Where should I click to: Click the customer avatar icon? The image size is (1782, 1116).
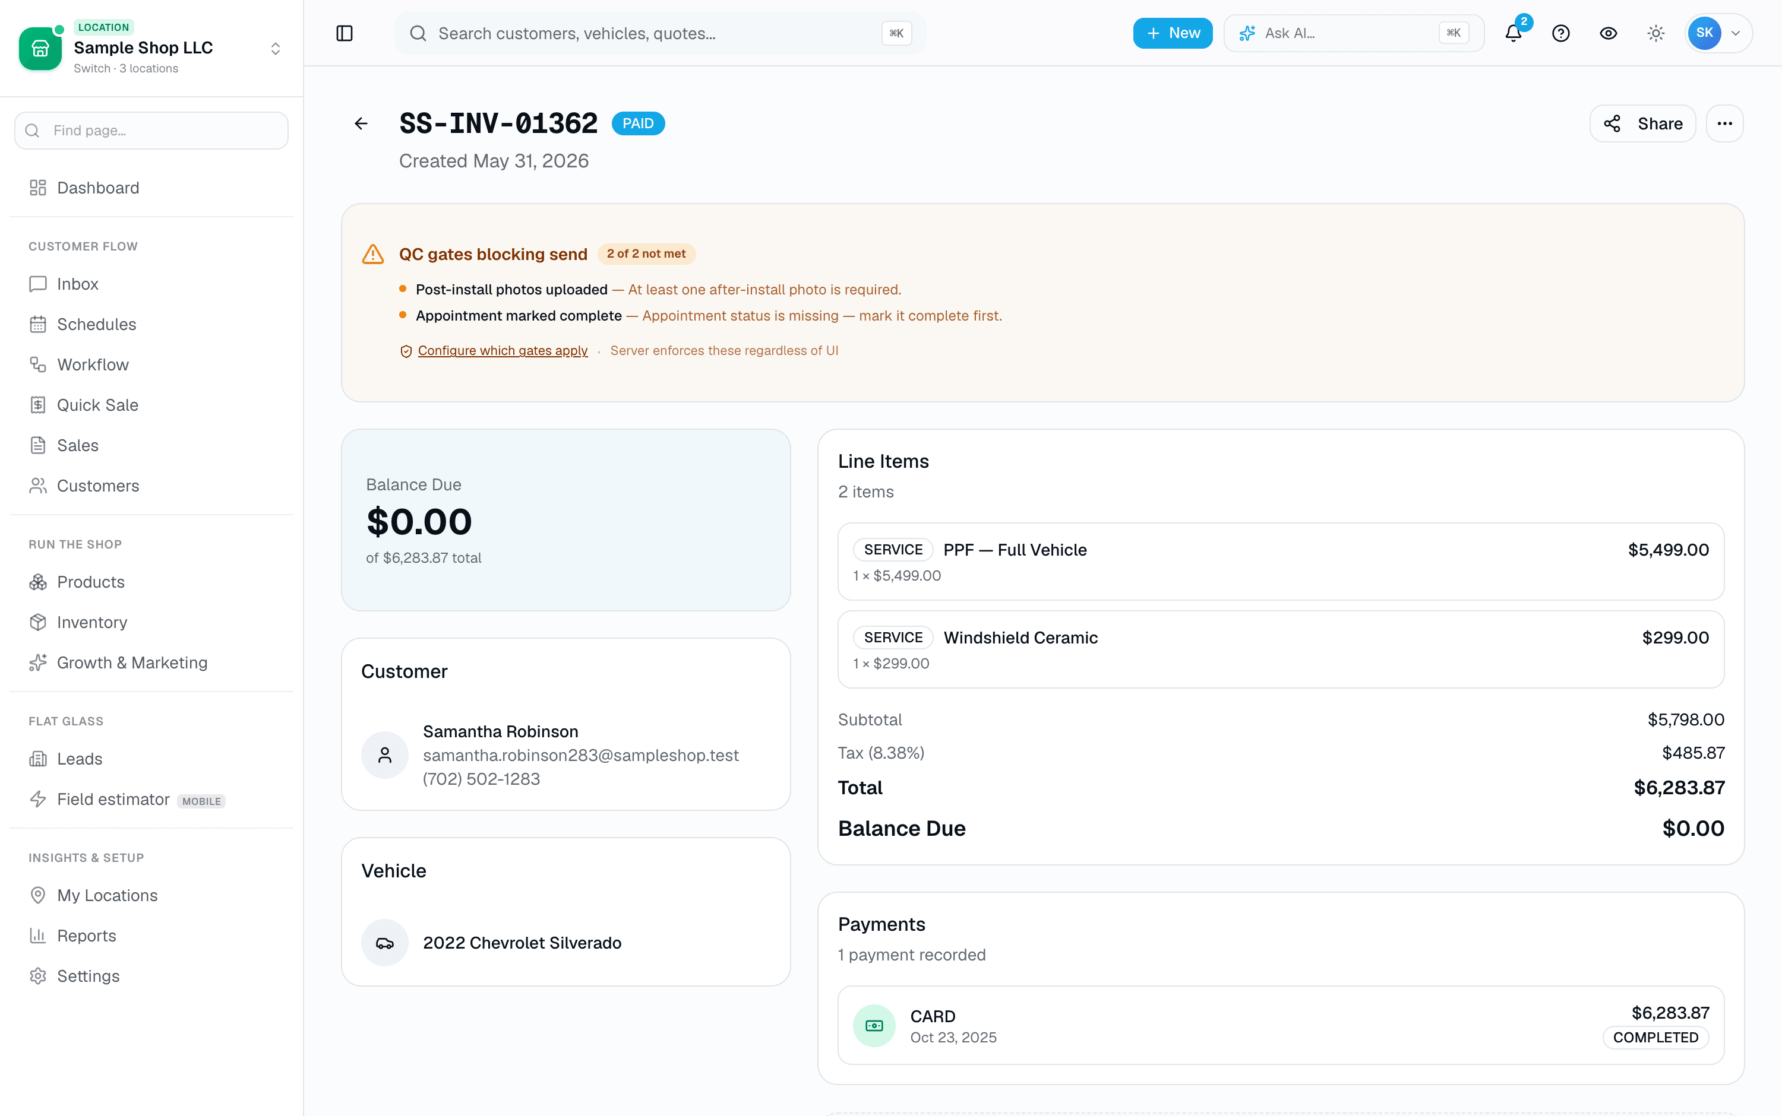click(x=385, y=755)
